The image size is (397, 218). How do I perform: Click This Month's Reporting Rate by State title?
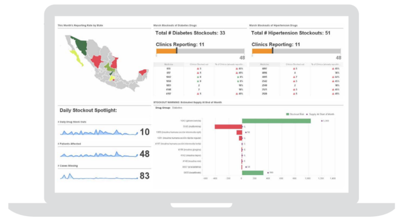click(81, 25)
